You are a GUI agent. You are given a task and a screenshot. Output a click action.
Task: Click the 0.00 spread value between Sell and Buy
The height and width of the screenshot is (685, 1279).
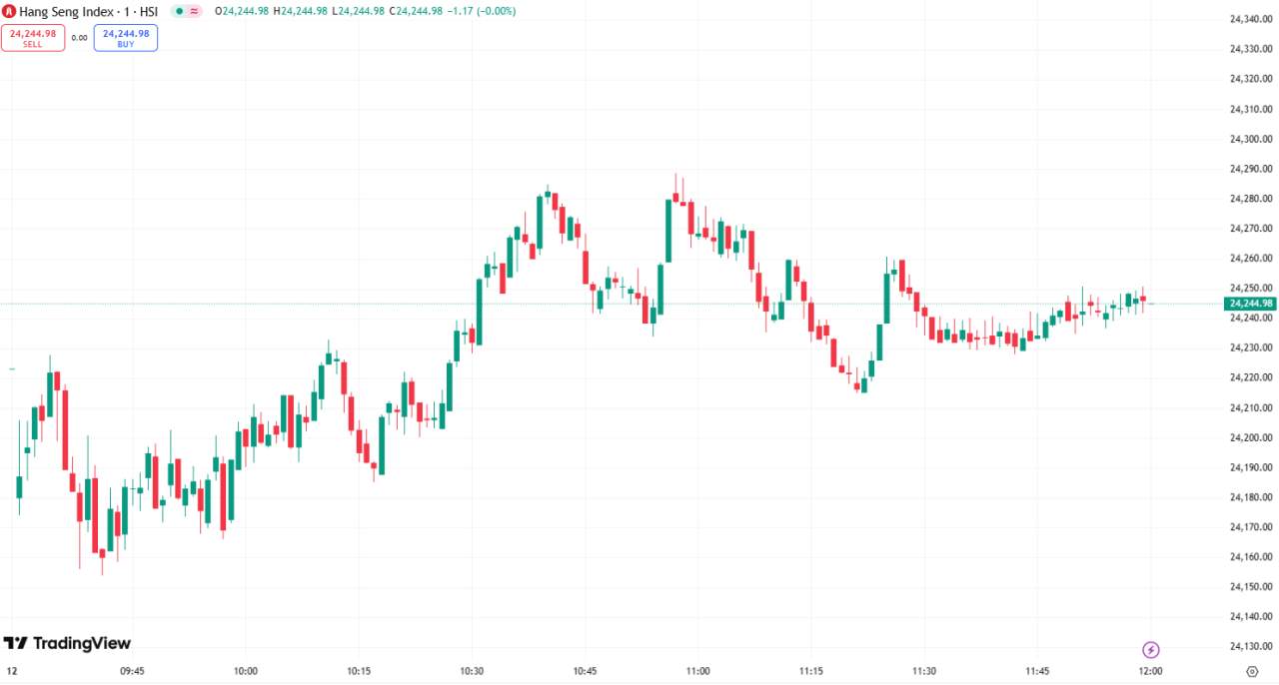(x=80, y=38)
